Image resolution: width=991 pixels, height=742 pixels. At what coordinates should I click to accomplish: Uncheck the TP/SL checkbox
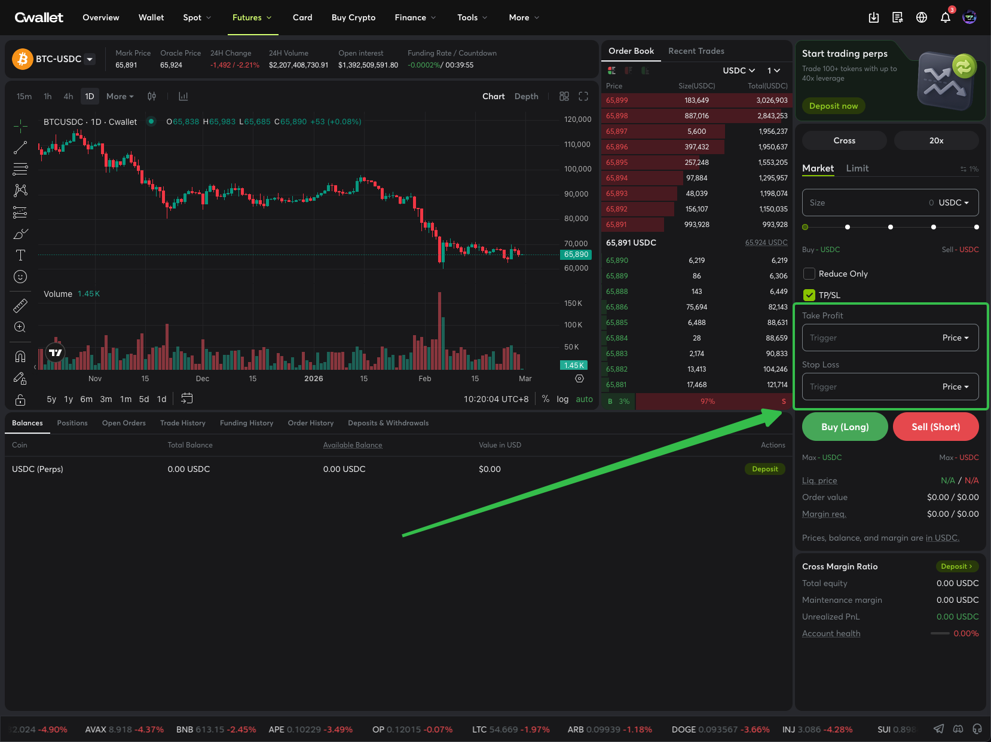point(809,295)
